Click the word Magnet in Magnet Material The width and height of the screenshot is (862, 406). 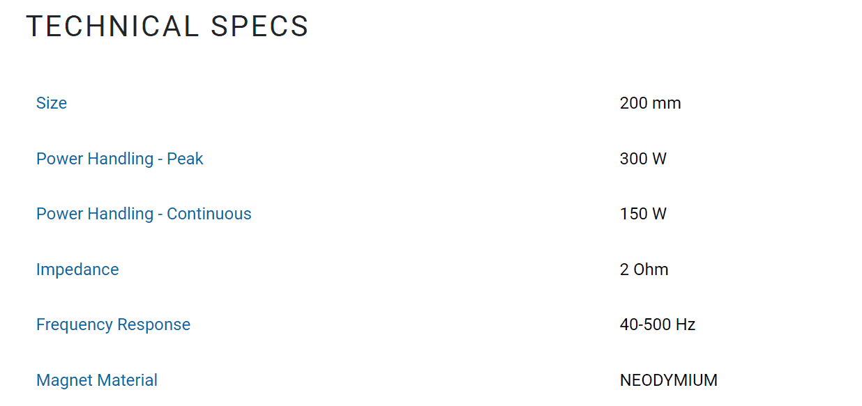(64, 380)
